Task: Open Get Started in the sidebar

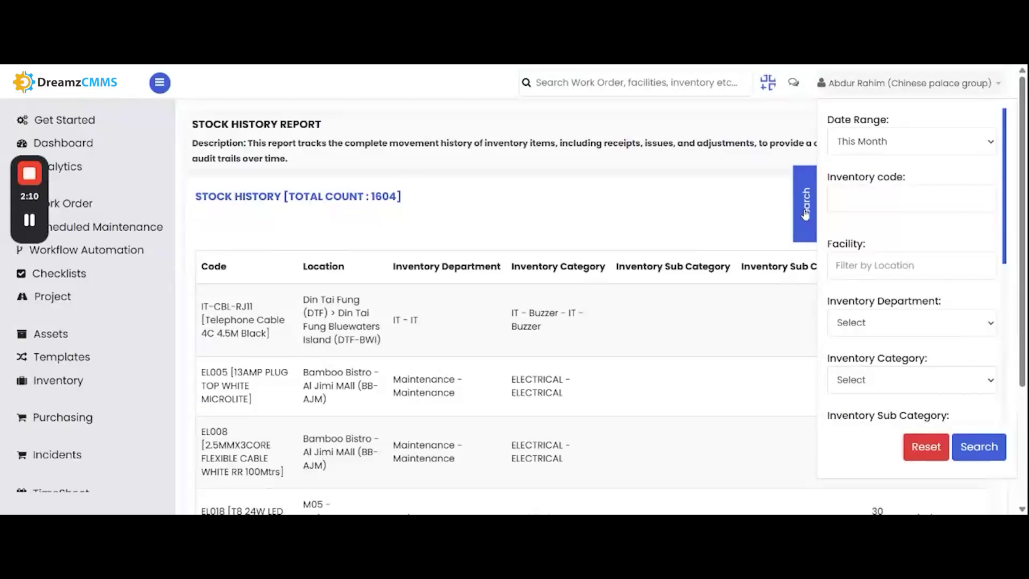Action: coord(65,120)
